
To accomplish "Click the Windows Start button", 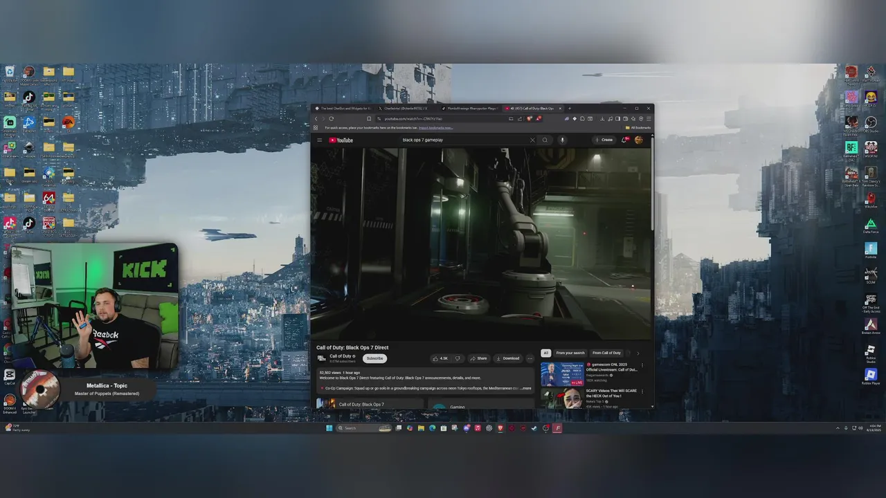I will click(329, 428).
